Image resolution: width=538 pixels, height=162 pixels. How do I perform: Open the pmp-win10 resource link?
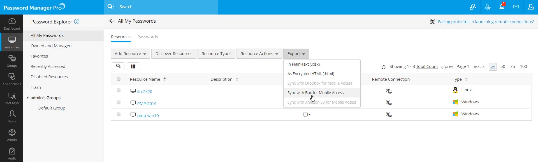148,115
